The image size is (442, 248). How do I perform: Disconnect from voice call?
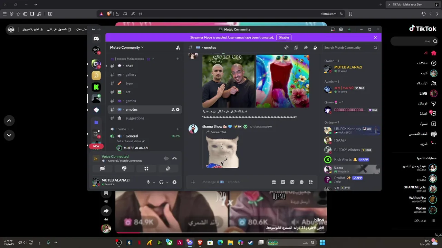[x=174, y=158]
